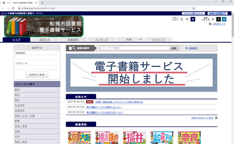The width and height of the screenshot is (234, 144).
Task: Click the 検索 search button
Action: pos(174,48)
